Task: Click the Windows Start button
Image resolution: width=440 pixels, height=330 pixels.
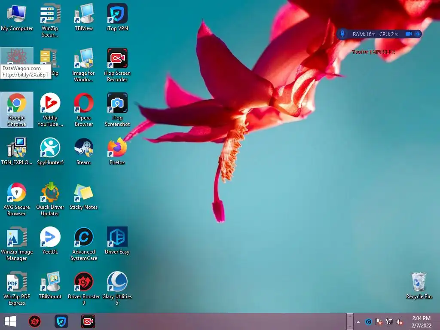Action: point(10,321)
